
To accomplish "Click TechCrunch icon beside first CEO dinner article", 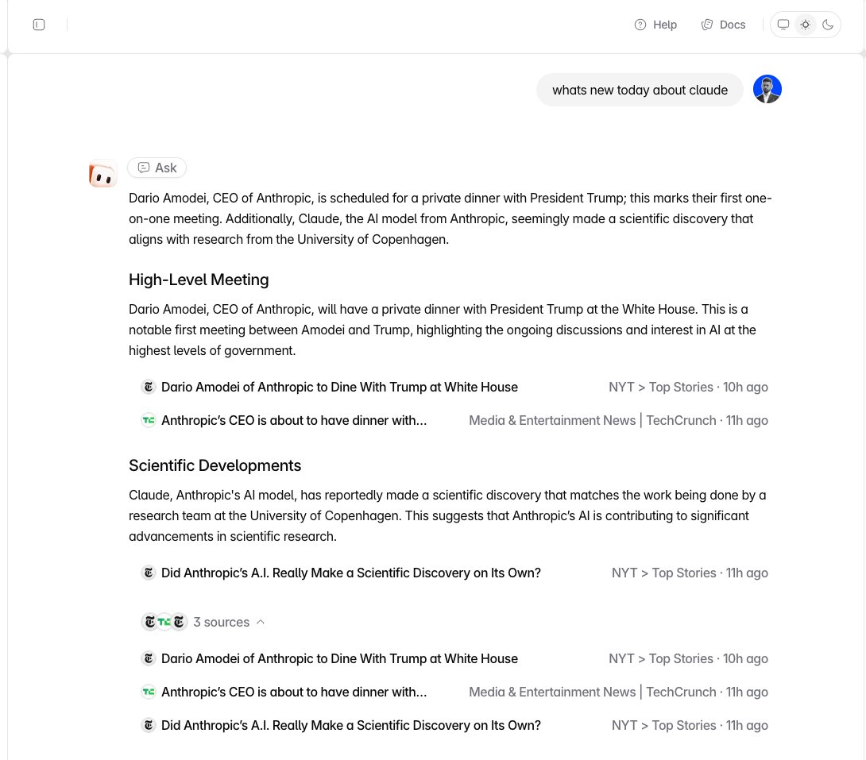I will pyautogui.click(x=148, y=421).
